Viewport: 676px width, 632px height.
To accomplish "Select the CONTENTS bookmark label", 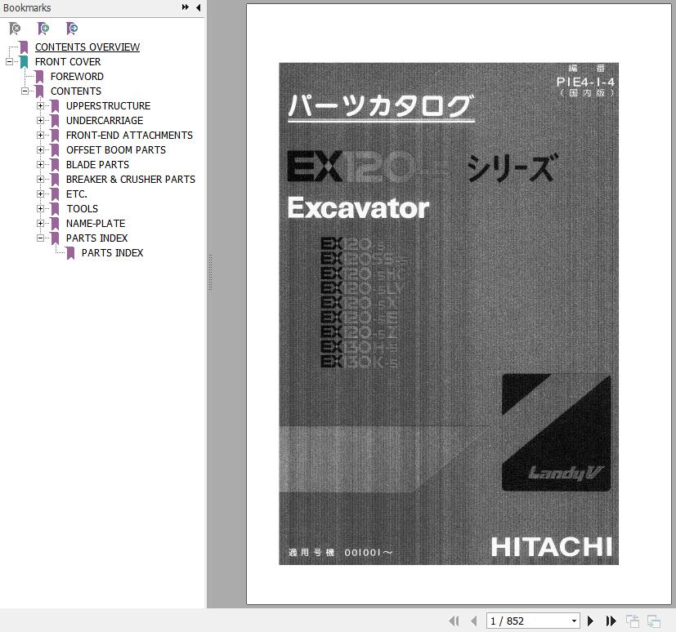I will click(76, 91).
